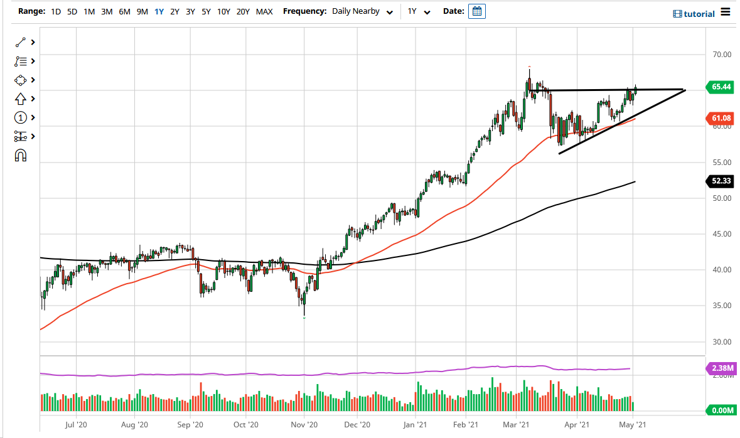Toggle the magnet snap tool
Screen dimensions: 740x438
[19, 155]
